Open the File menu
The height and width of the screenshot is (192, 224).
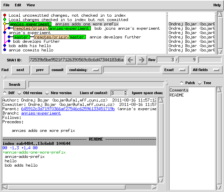click(x=6, y=5)
